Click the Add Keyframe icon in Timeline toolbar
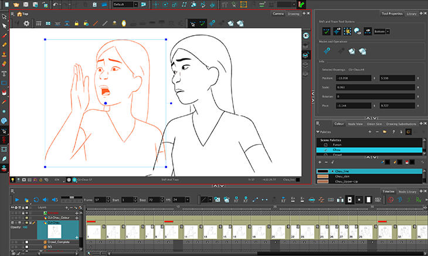This screenshot has height=256, width=428. click(x=236, y=200)
